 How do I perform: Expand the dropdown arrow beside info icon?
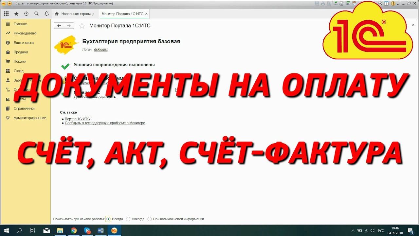[x=398, y=4]
